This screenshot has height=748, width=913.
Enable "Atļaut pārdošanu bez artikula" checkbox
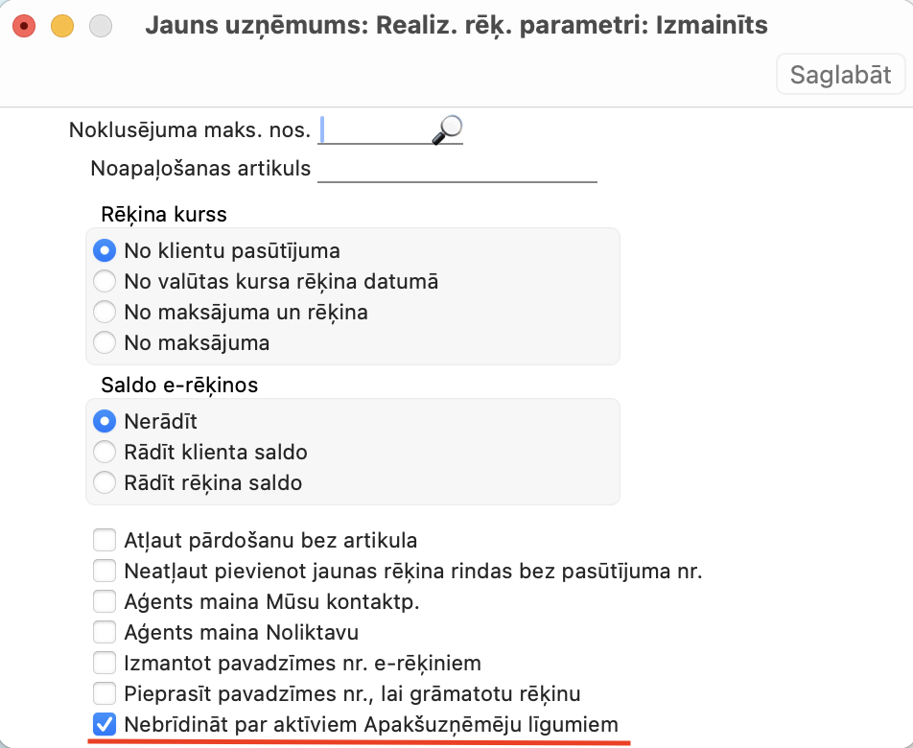[105, 541]
